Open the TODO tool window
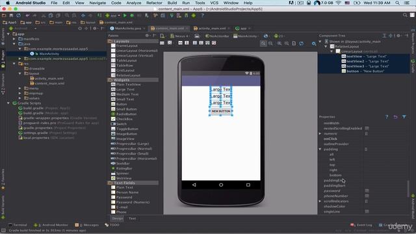 coord(112,225)
